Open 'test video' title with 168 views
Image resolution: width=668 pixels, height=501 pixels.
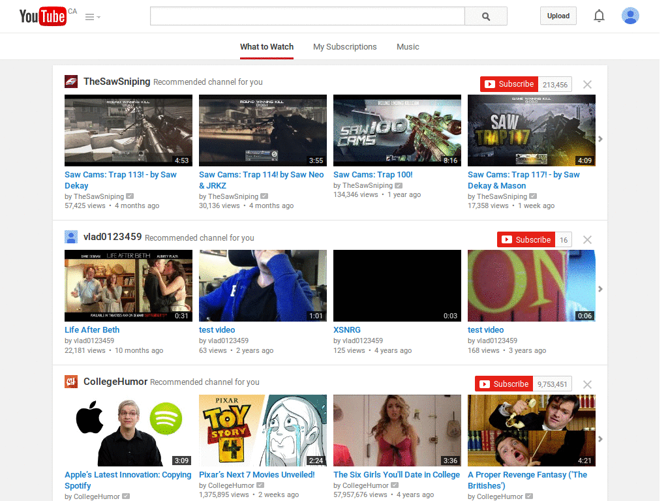[x=485, y=329]
